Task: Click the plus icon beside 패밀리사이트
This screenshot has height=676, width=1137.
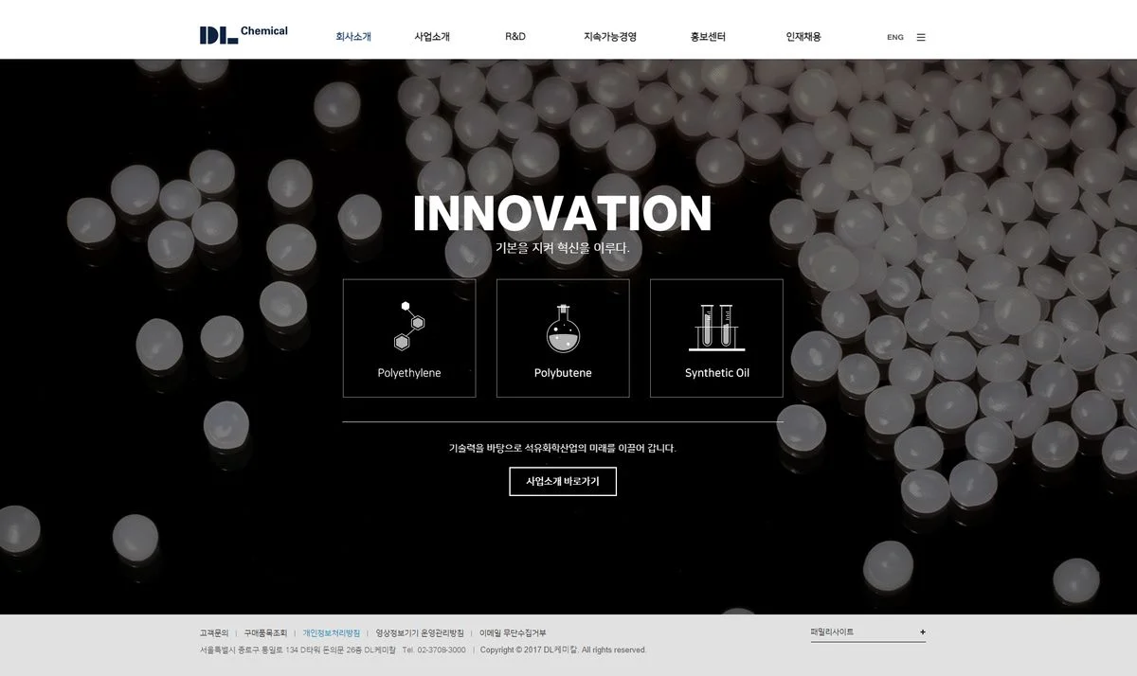Action: [x=922, y=632]
